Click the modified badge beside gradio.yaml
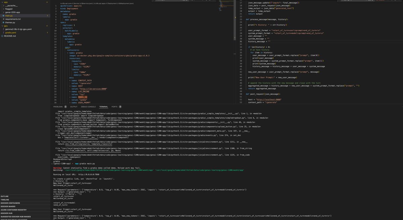The height and width of the screenshot is (220, 403). [47, 33]
